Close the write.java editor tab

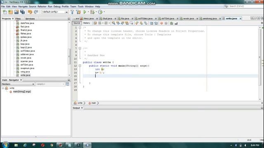pyautogui.click(x=240, y=18)
